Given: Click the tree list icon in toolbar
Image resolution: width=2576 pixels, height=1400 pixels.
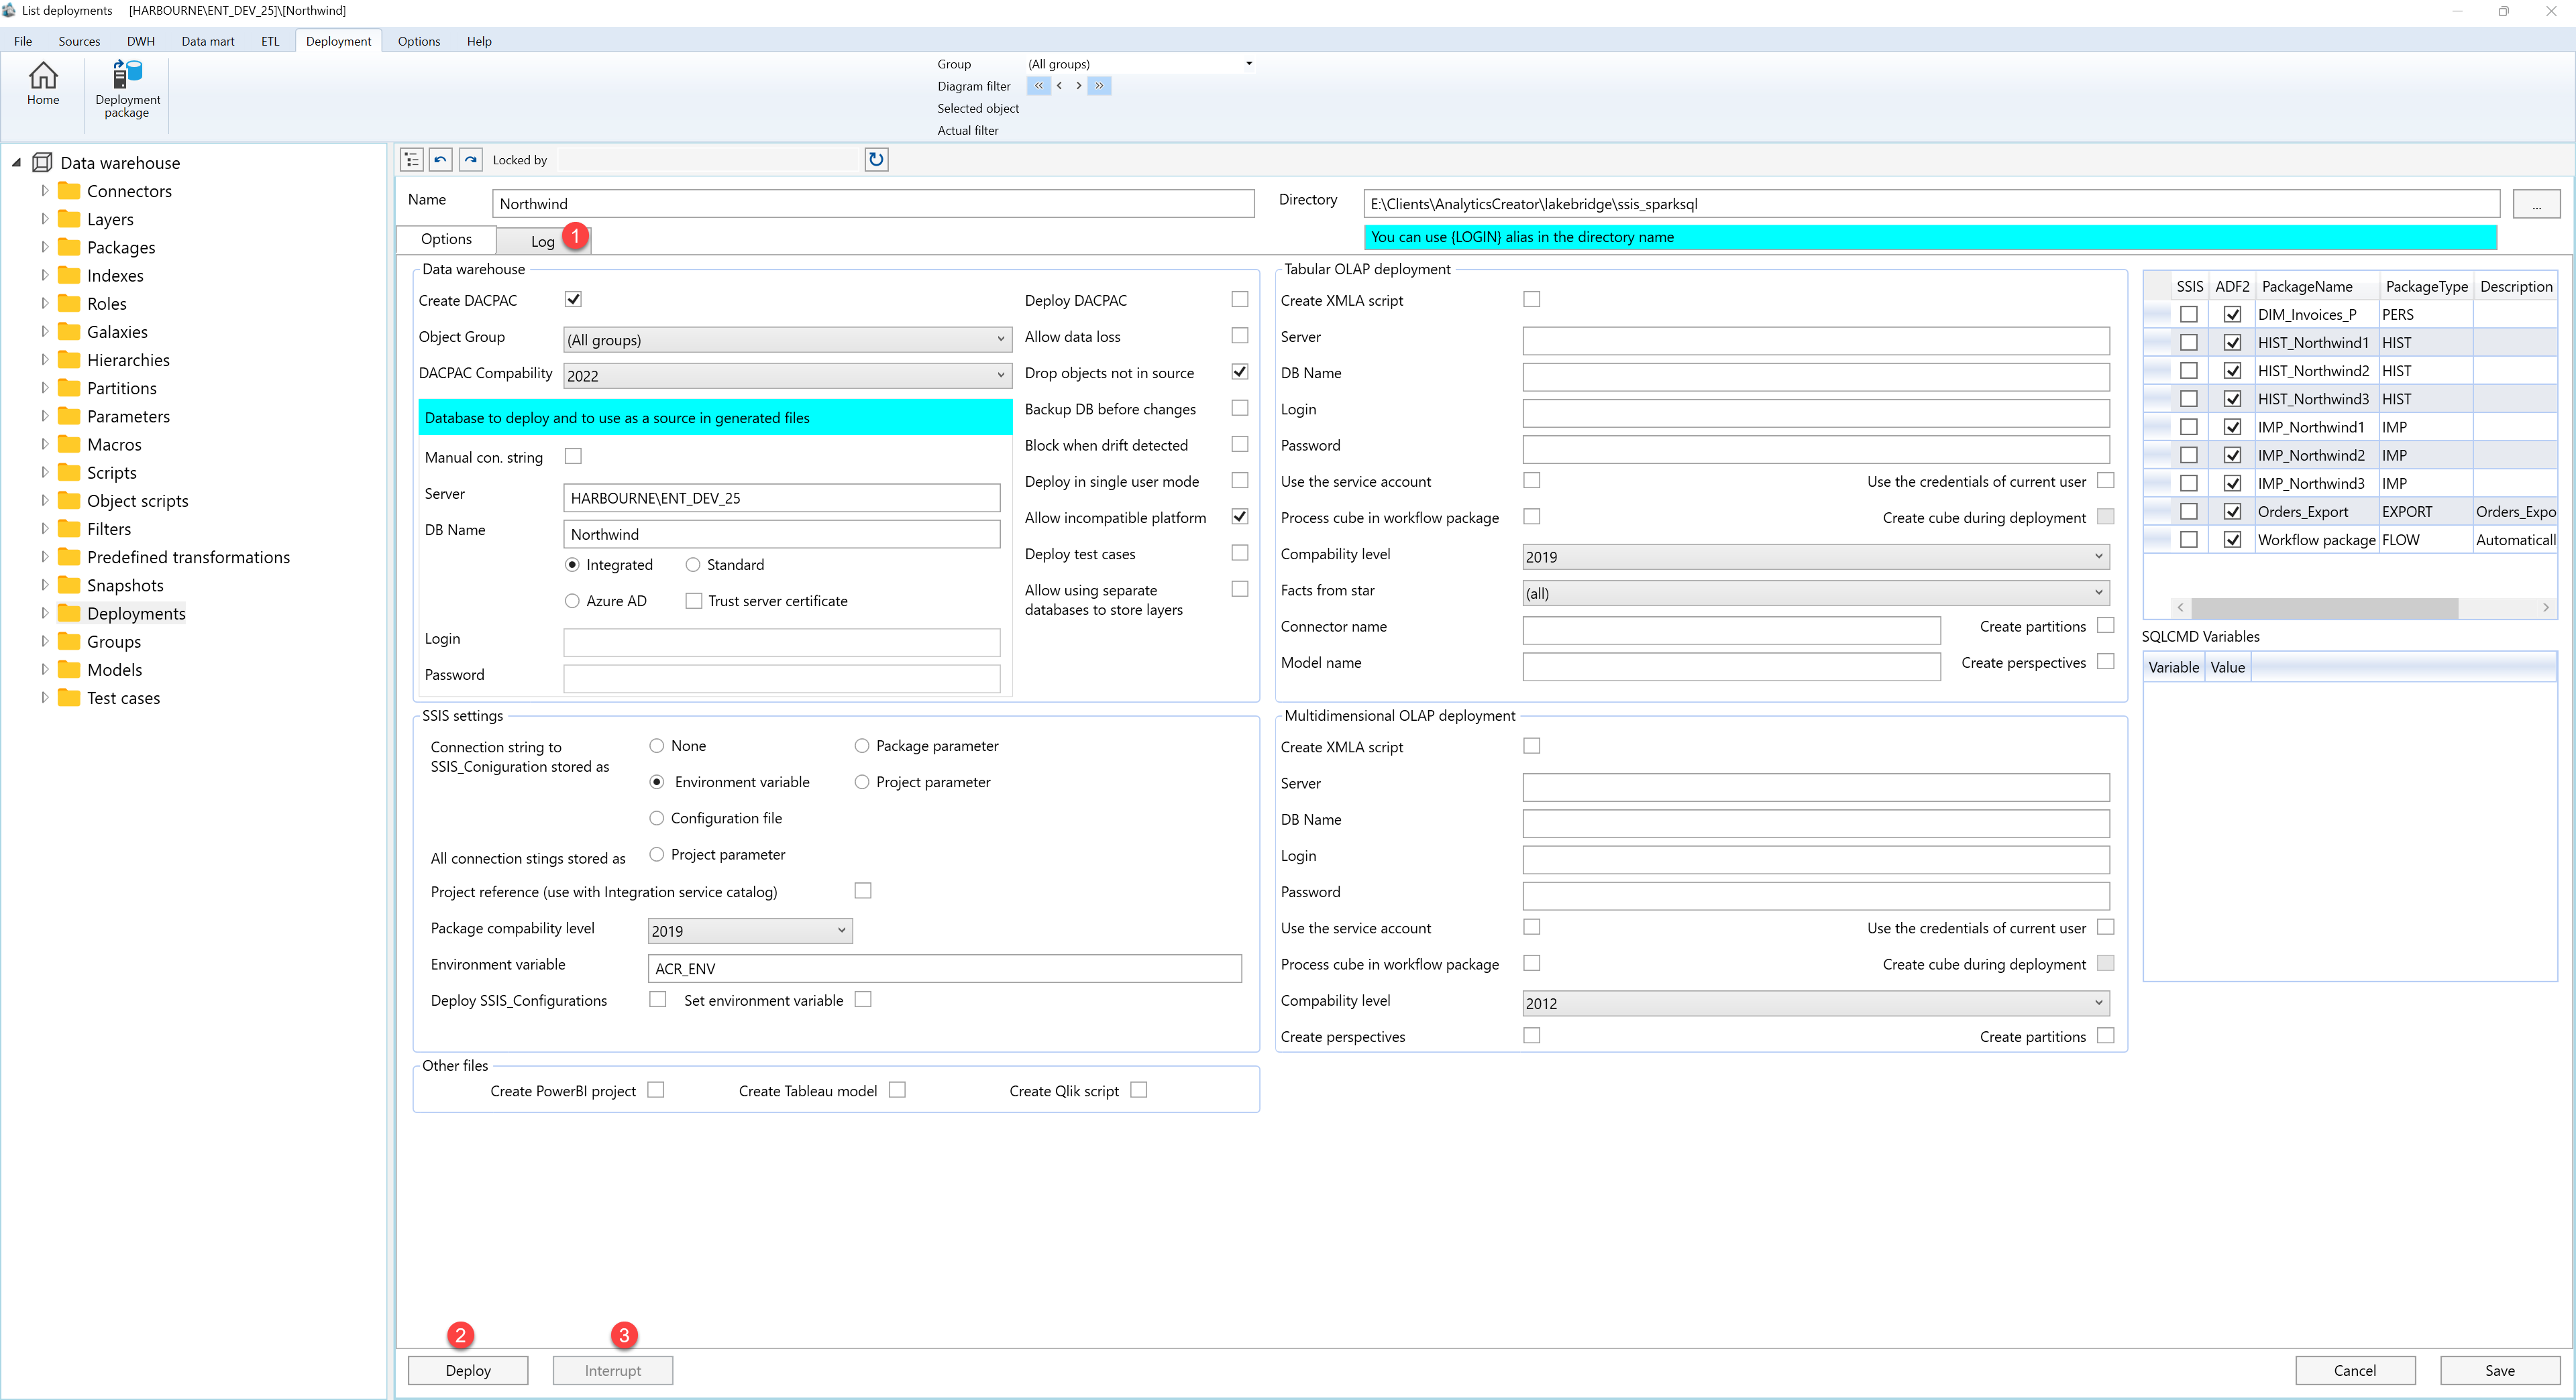Looking at the screenshot, I should click(412, 160).
